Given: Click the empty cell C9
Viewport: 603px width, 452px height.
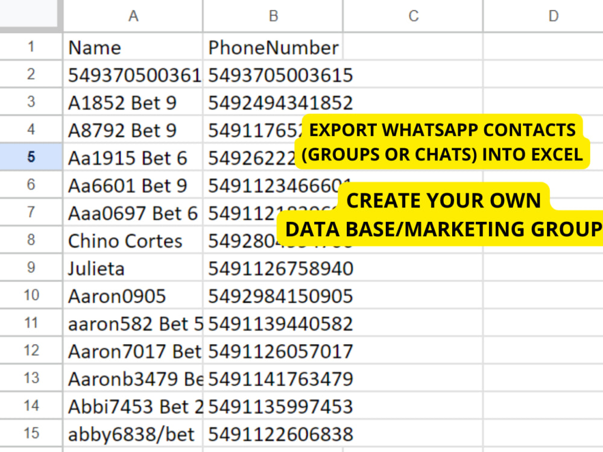Looking at the screenshot, I should pos(412,268).
